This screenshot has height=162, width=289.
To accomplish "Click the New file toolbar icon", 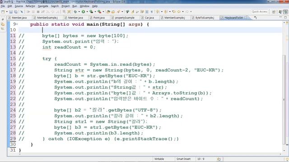I will point(3,12).
